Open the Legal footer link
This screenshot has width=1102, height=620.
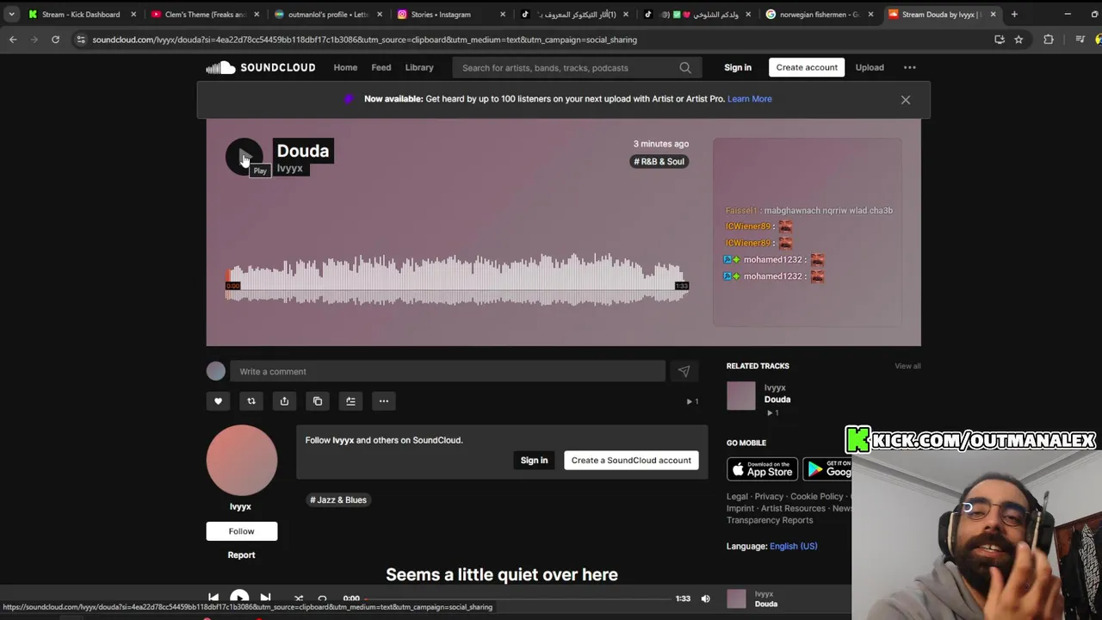click(x=737, y=496)
